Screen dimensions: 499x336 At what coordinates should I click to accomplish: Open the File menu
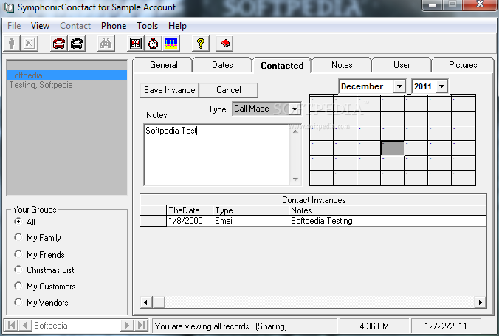pos(14,26)
